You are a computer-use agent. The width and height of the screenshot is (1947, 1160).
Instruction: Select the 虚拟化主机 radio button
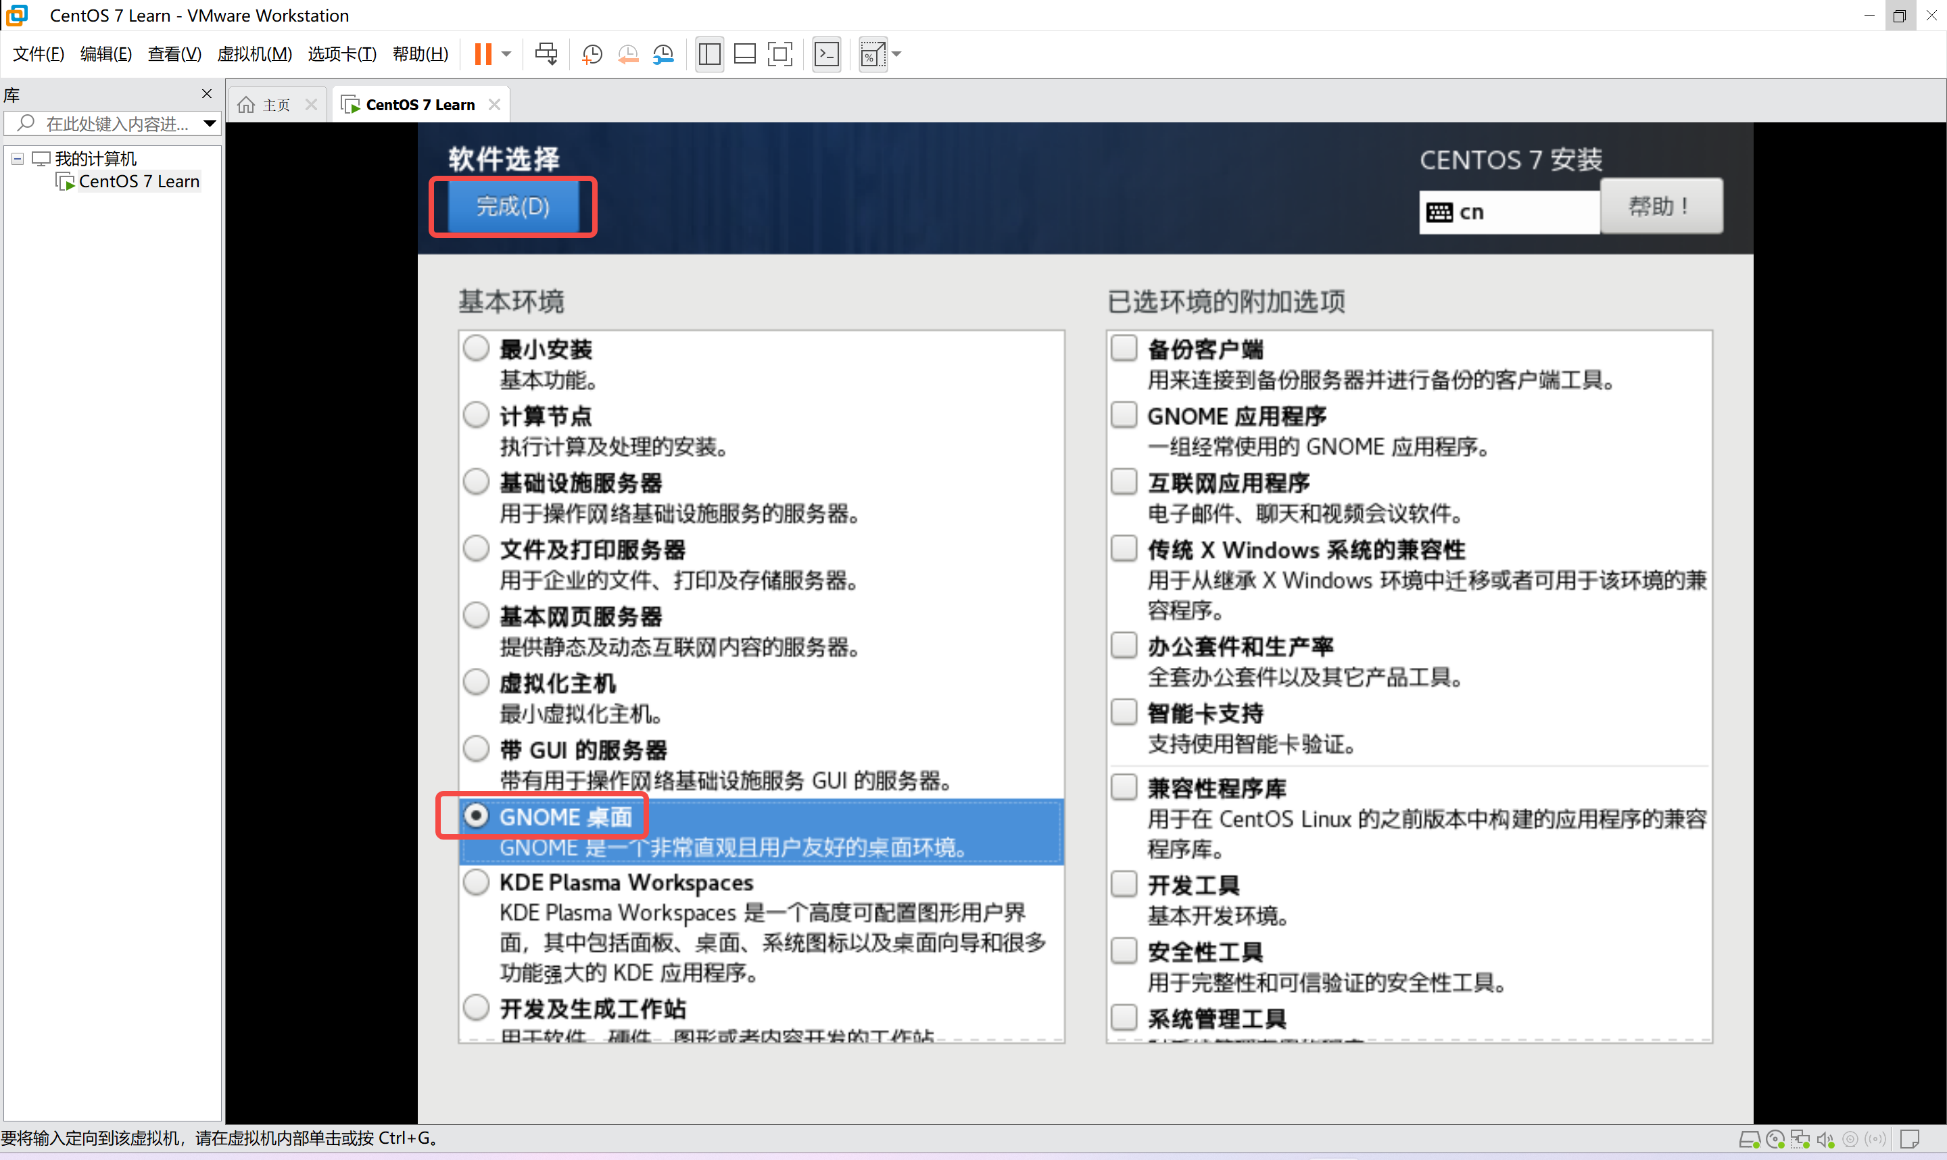[x=476, y=682]
